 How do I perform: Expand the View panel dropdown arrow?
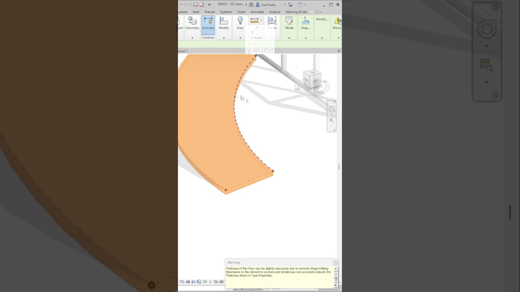[240, 38]
